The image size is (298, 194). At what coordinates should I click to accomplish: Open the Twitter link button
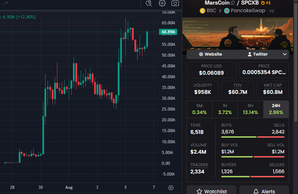pos(258,54)
